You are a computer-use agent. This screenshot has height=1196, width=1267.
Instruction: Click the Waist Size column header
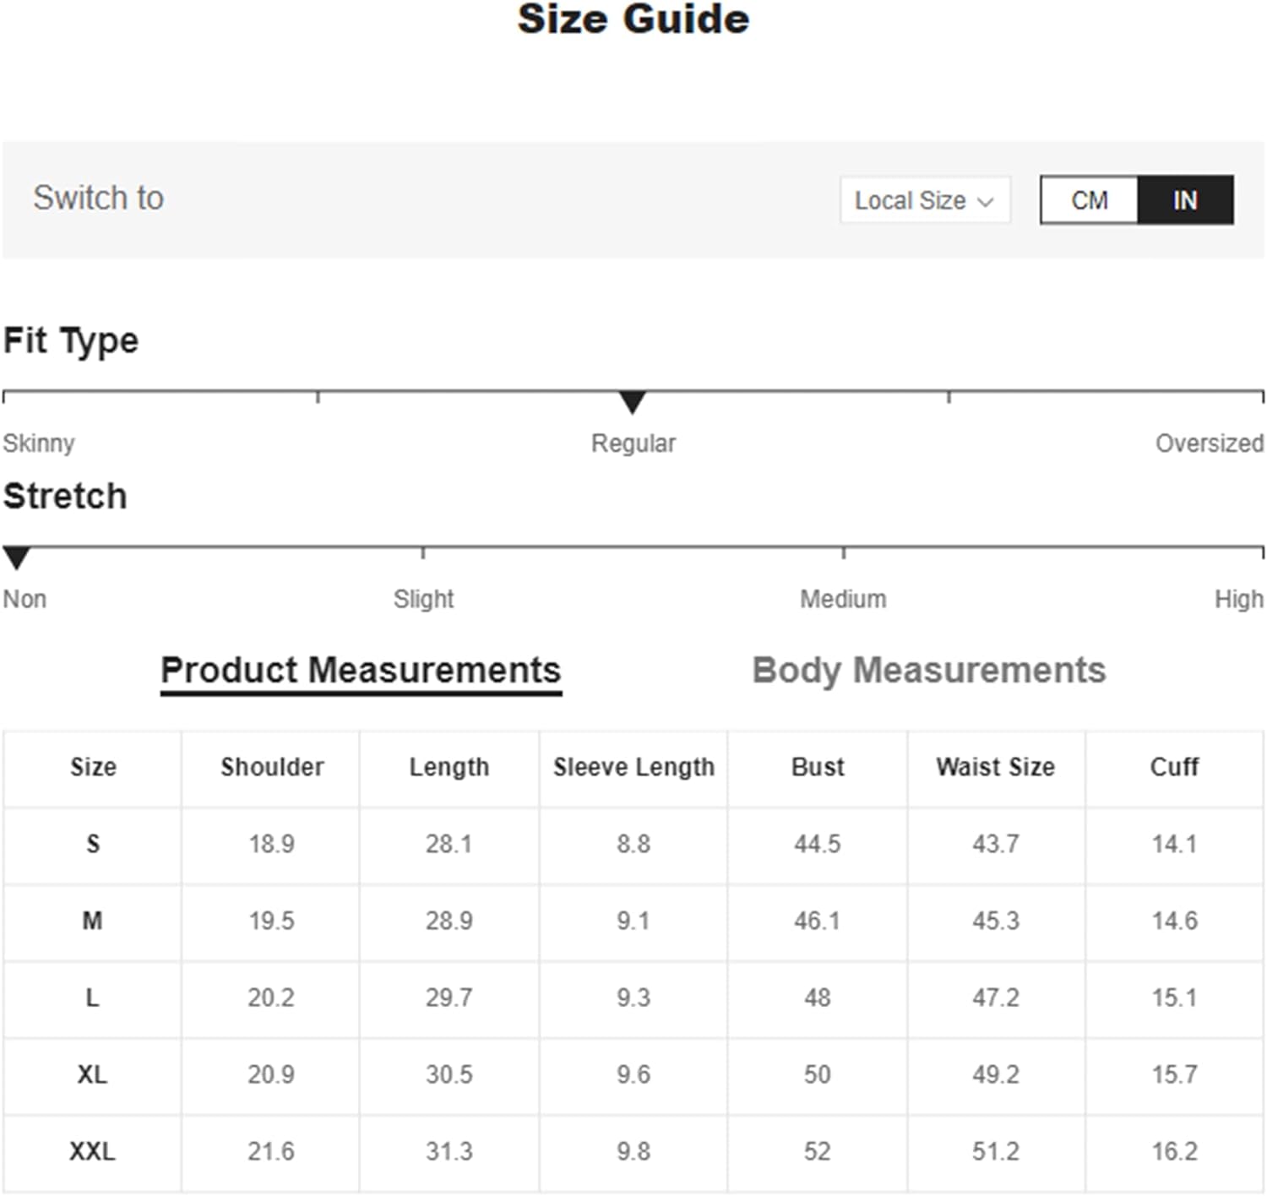(x=995, y=767)
